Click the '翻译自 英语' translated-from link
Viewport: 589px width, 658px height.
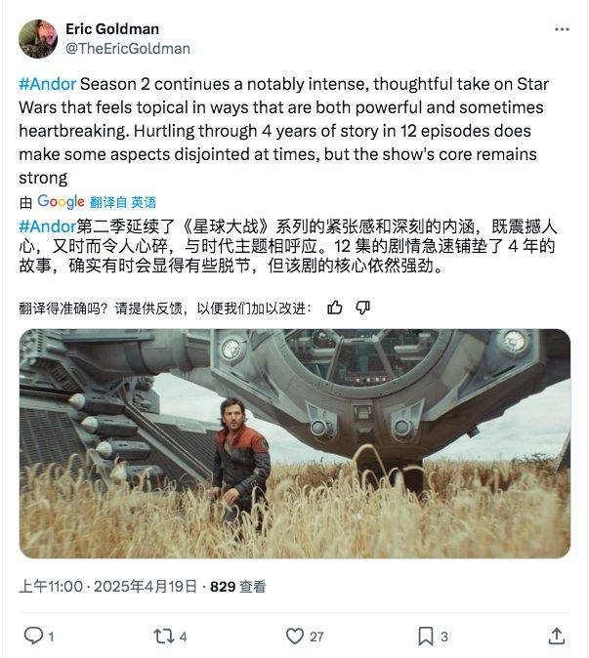(x=122, y=203)
